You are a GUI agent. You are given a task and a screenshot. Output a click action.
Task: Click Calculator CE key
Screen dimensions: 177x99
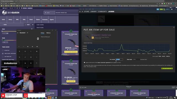pyautogui.click(x=25, y=51)
